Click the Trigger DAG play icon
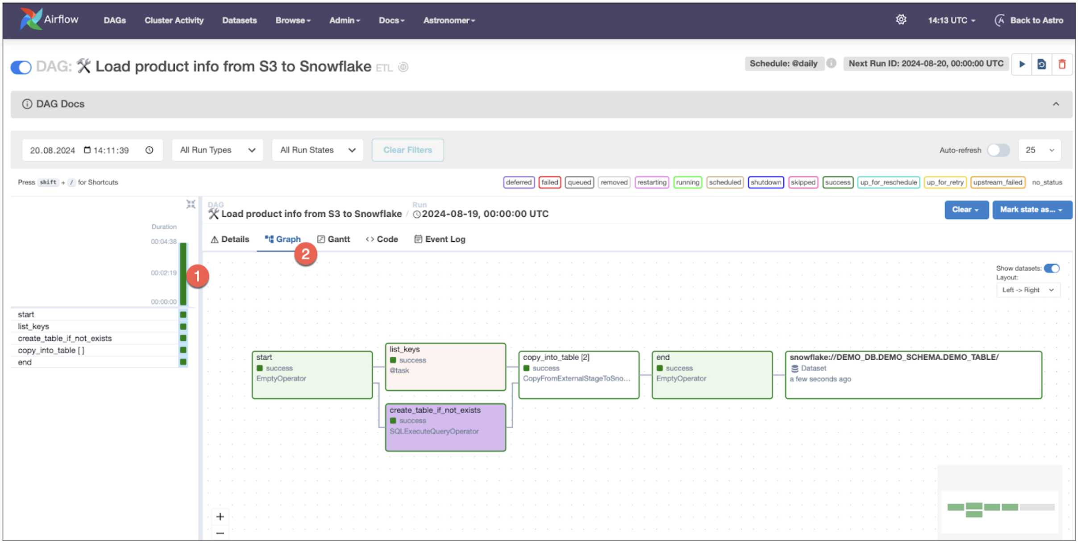1080x546 pixels. pos(1022,64)
